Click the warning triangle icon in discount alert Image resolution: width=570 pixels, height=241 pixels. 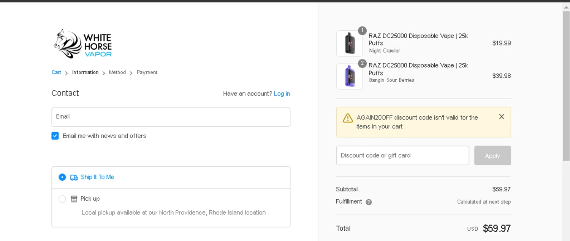348,118
